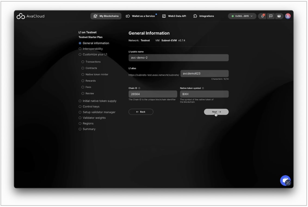Click Native token symbol info icon

point(203,88)
